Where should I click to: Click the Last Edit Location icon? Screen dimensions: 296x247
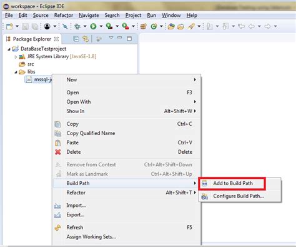(242, 26)
